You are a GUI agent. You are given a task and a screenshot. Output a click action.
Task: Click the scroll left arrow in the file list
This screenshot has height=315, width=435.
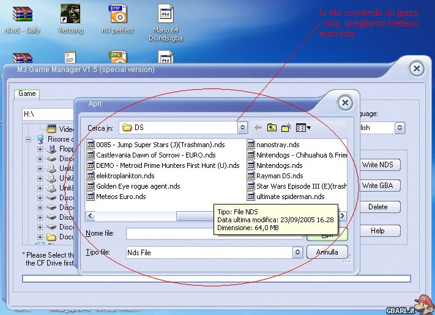[x=90, y=215]
